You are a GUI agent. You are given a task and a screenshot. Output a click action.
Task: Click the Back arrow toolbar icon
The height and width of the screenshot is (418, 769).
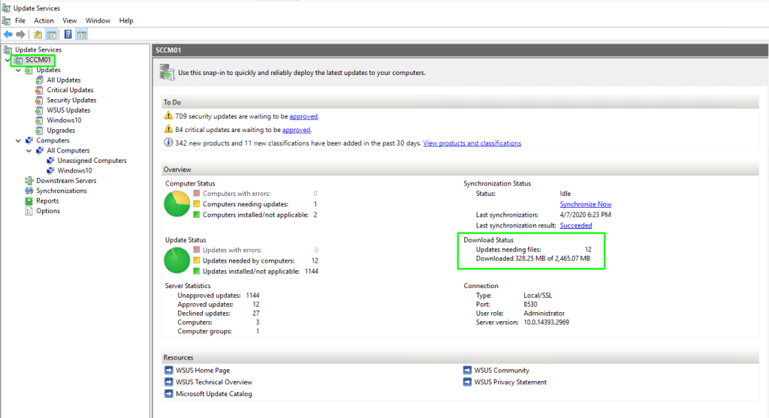tap(8, 35)
